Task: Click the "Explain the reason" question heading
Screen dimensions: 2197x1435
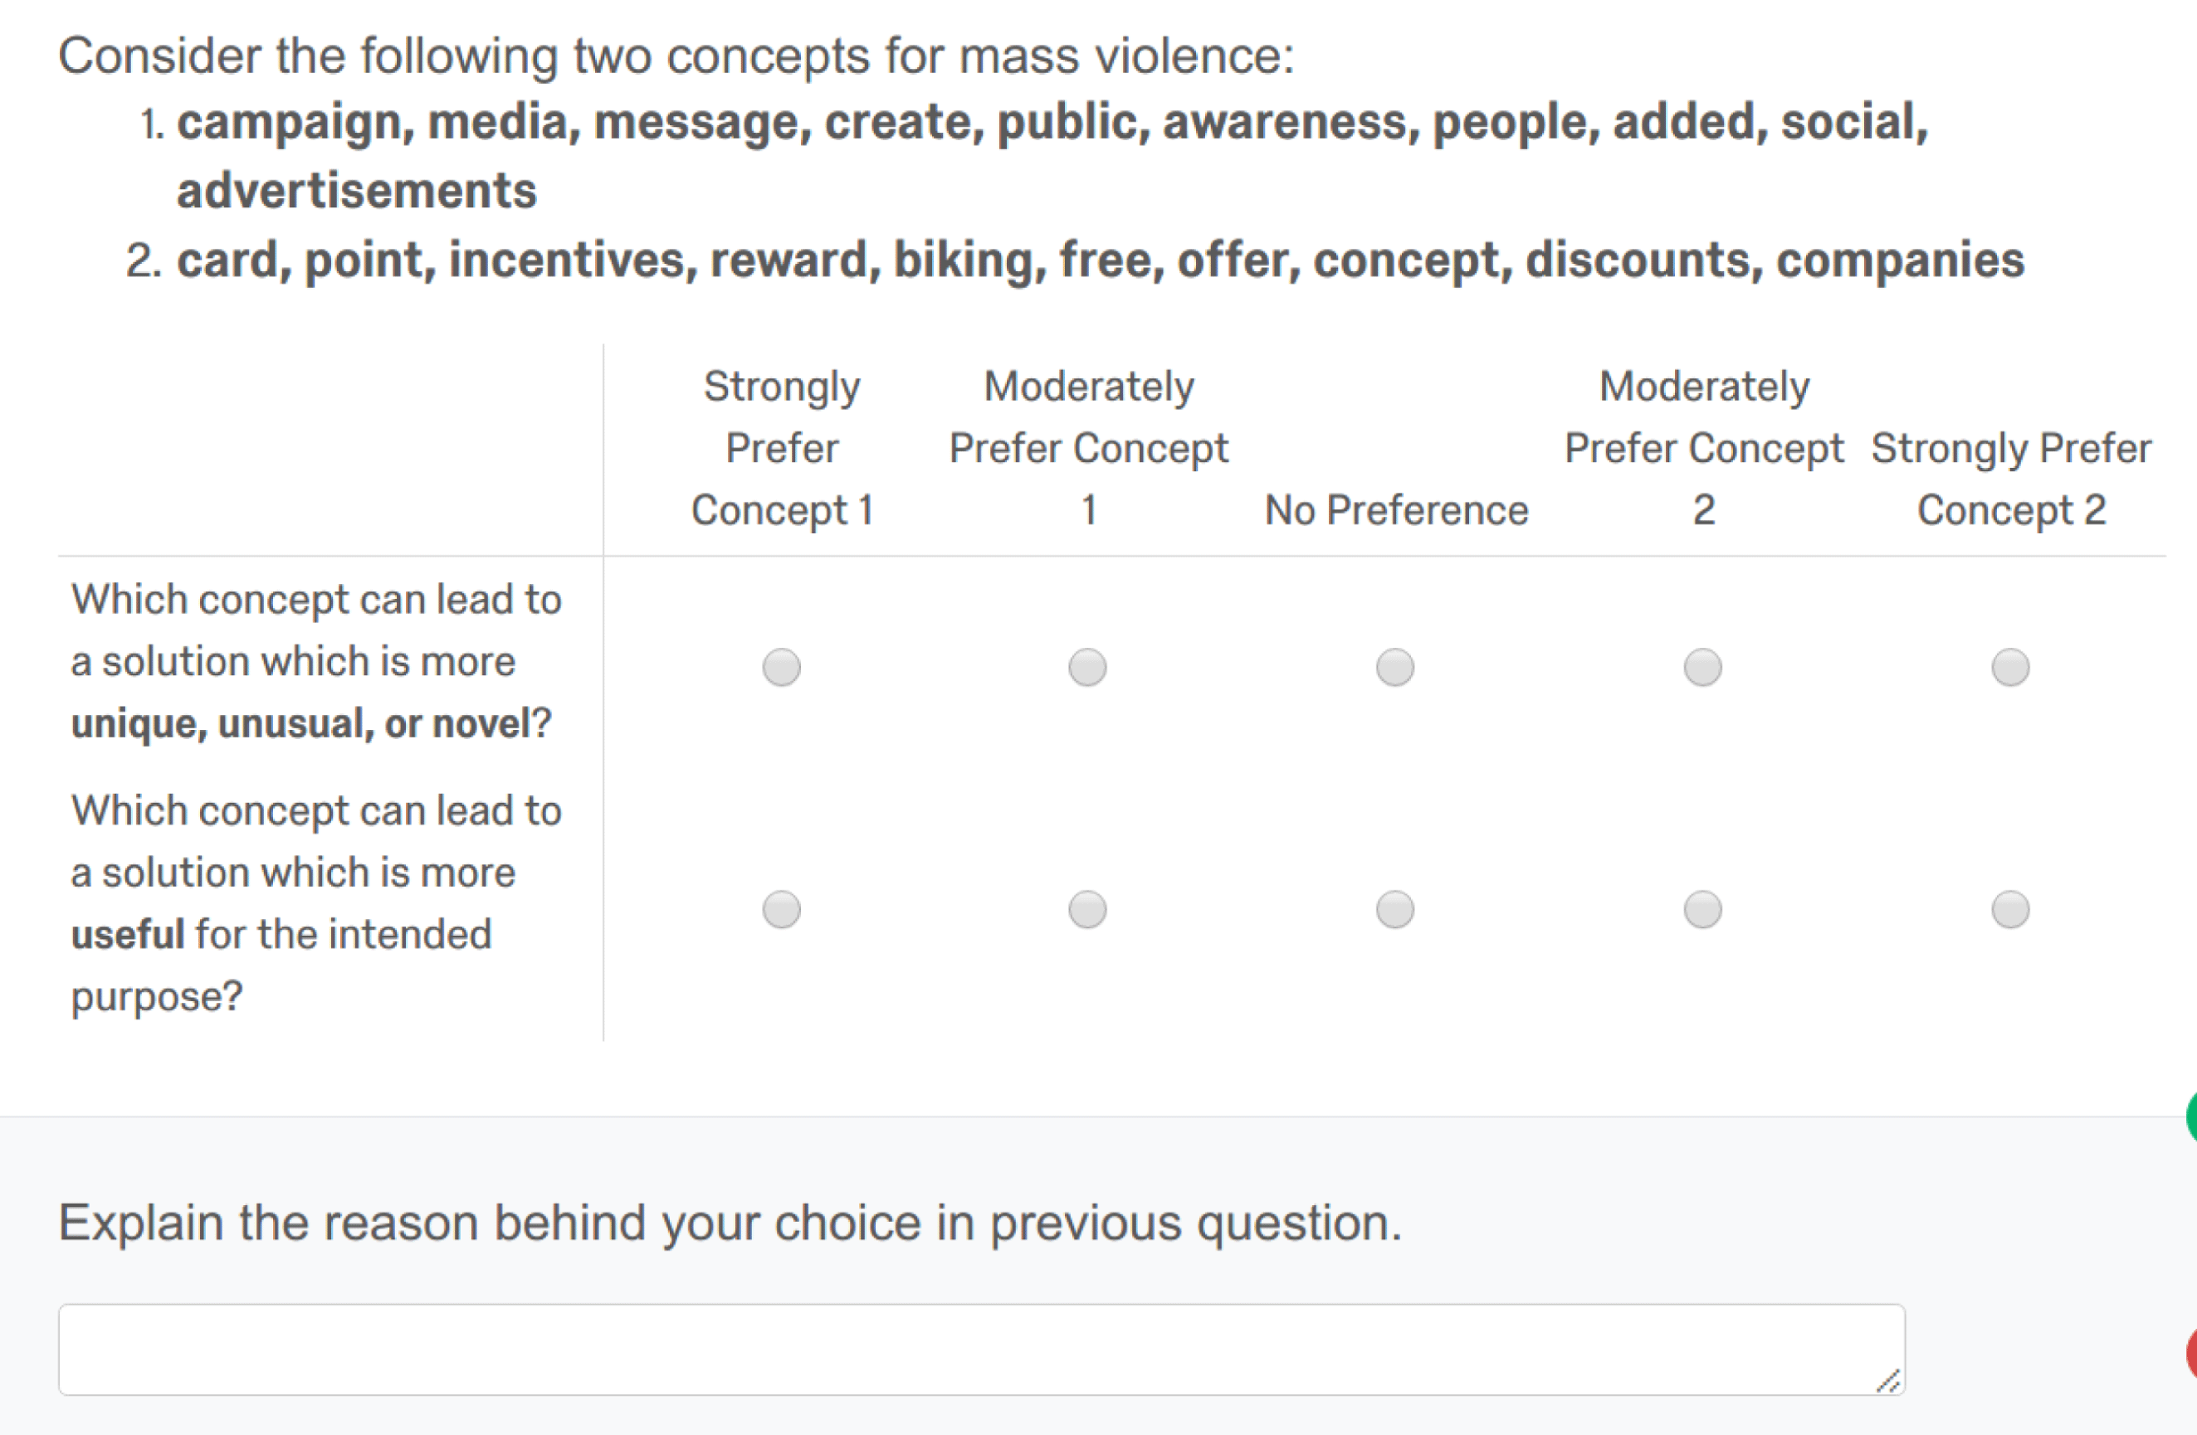Action: (x=730, y=1223)
